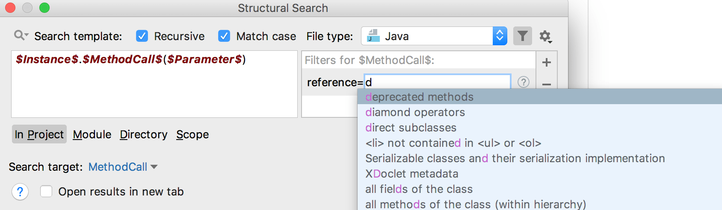
Task: Expand the Search target MethodCall dropdown
Action: (123, 167)
